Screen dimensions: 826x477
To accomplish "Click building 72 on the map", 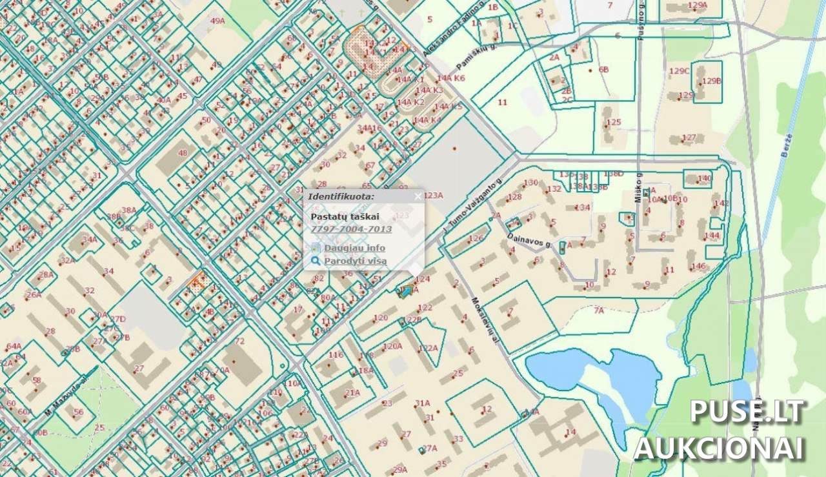I will 239,341.
